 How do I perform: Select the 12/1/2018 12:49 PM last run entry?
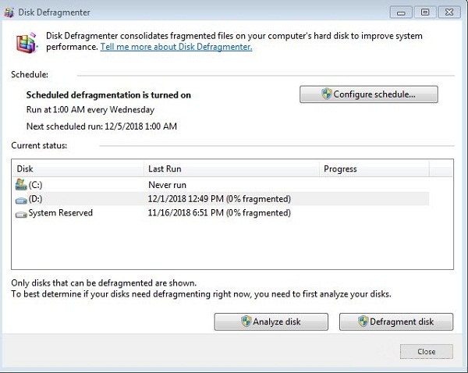click(219, 199)
